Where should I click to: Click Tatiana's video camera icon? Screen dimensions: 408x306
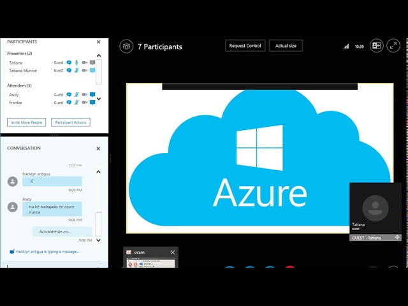pos(85,62)
